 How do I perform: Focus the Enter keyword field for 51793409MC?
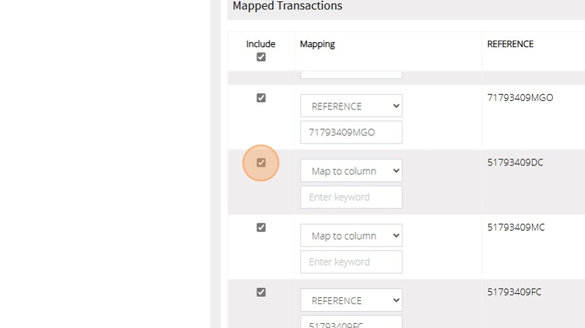pyautogui.click(x=351, y=261)
